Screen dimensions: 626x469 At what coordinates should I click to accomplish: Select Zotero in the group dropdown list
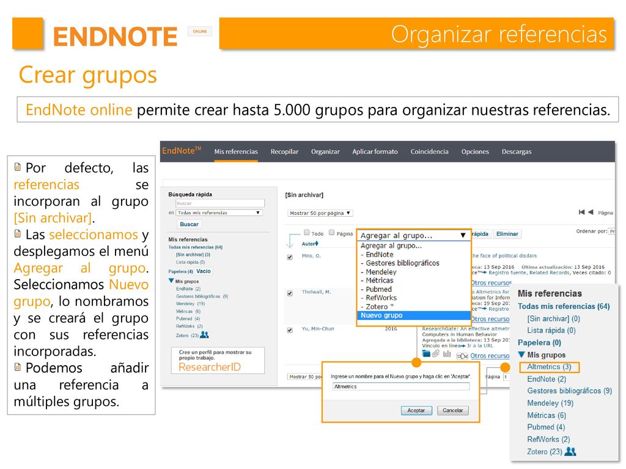tap(377, 307)
